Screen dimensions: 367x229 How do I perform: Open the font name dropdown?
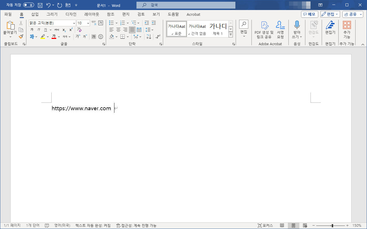tap(74, 23)
